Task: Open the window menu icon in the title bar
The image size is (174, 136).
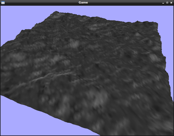Action: tap(3, 2)
